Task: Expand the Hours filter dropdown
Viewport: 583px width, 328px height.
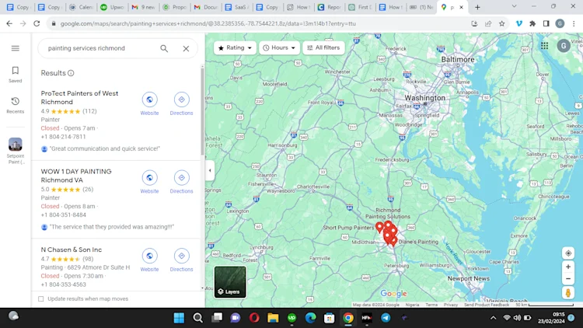Action: tap(279, 47)
